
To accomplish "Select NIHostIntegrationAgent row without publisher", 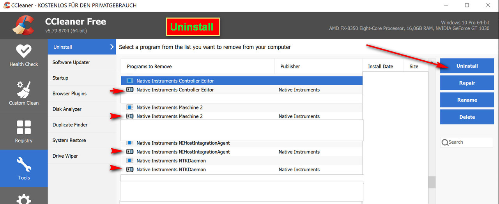I will click(242, 143).
